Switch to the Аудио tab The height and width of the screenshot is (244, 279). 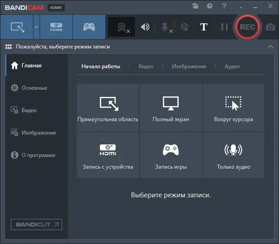[x=232, y=66]
